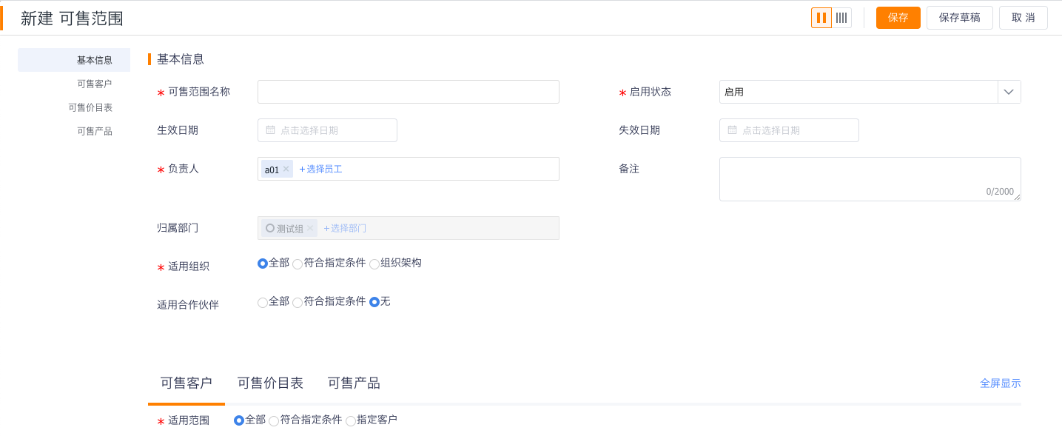Switch to four-column layout icon
Image resolution: width=1062 pixels, height=436 pixels.
pos(841,18)
